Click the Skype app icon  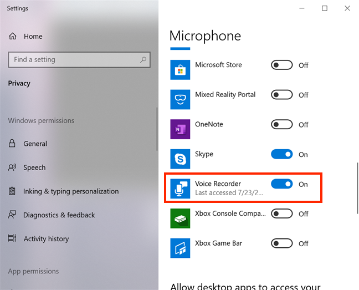180,159
